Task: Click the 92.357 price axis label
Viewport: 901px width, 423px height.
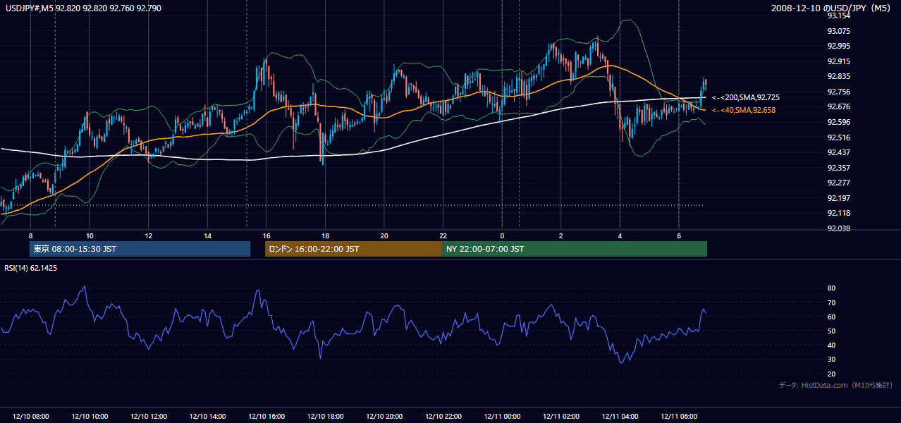Action: (838, 168)
